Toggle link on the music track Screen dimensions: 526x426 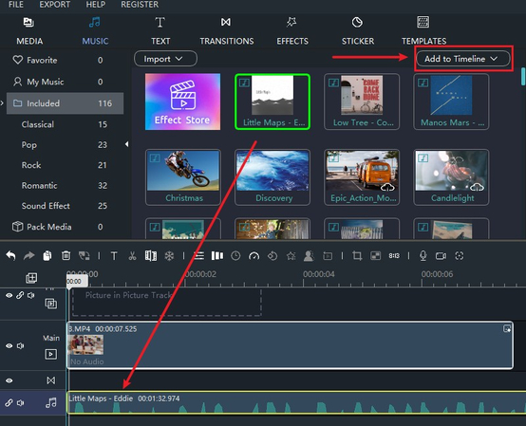pos(9,402)
